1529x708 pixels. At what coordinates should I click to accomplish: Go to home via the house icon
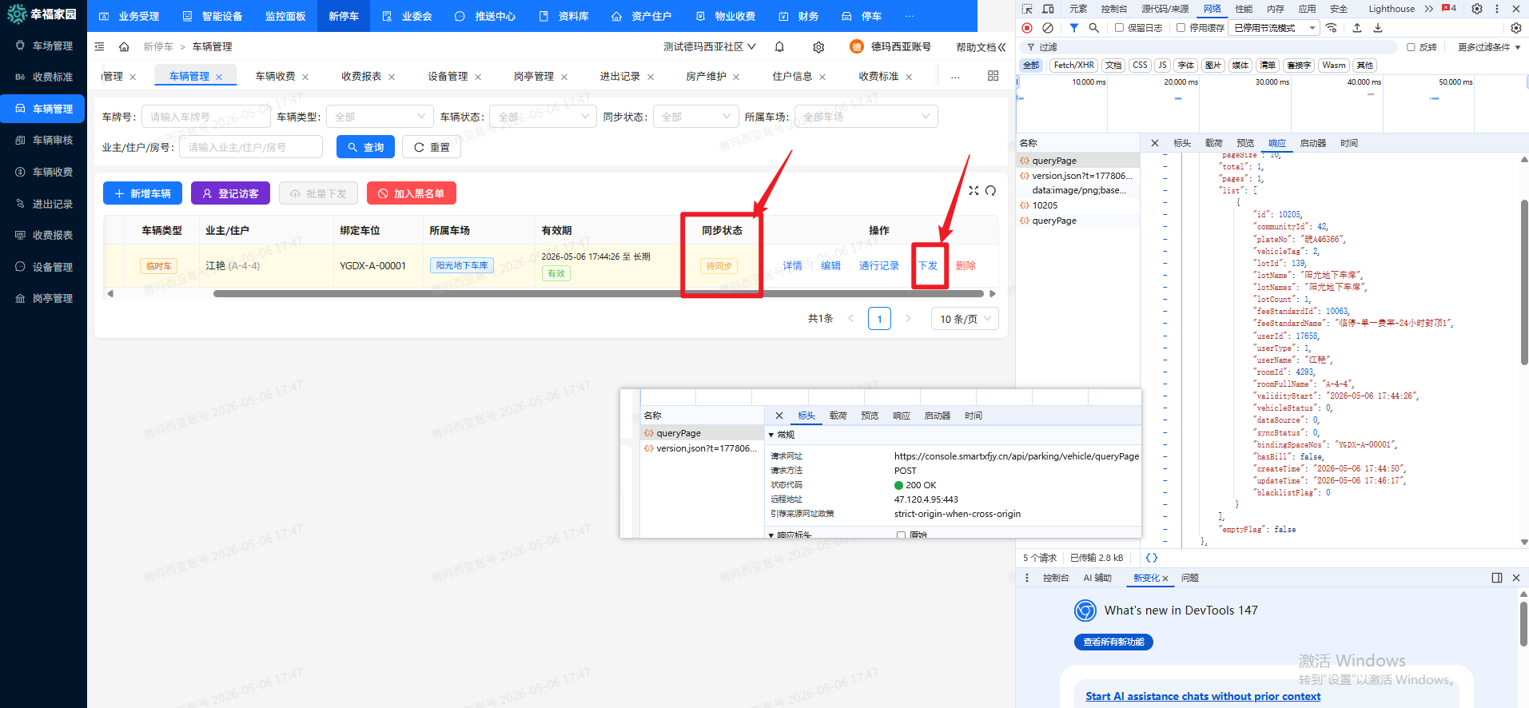click(124, 47)
